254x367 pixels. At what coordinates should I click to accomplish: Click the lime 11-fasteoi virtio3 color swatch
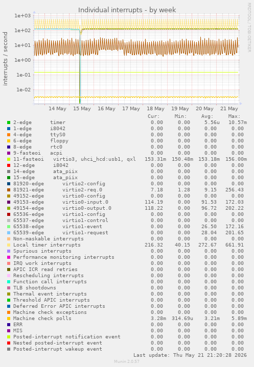click(9, 159)
